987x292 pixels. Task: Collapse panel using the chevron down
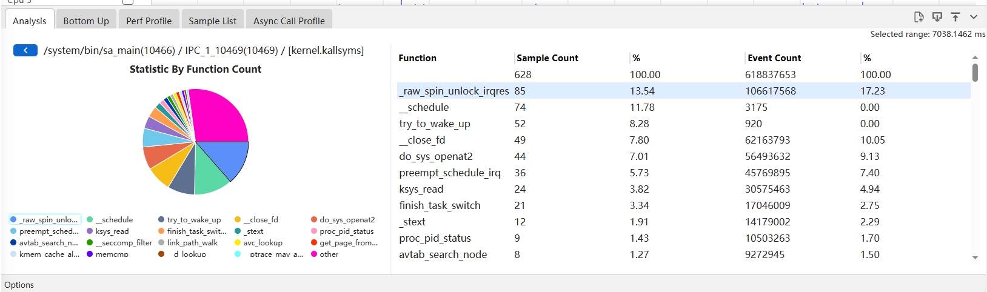tap(974, 17)
